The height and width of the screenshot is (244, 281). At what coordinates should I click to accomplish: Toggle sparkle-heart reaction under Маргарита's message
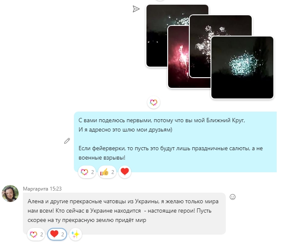click(36, 234)
